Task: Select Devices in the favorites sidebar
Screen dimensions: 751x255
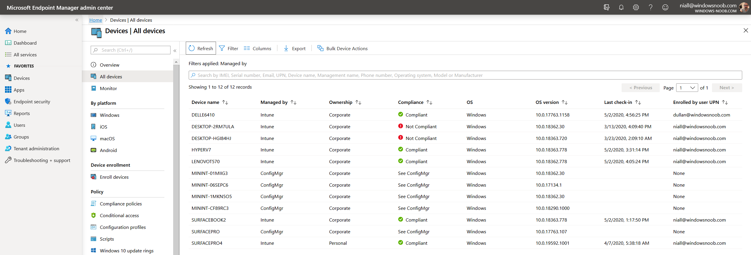Action: coord(17,78)
